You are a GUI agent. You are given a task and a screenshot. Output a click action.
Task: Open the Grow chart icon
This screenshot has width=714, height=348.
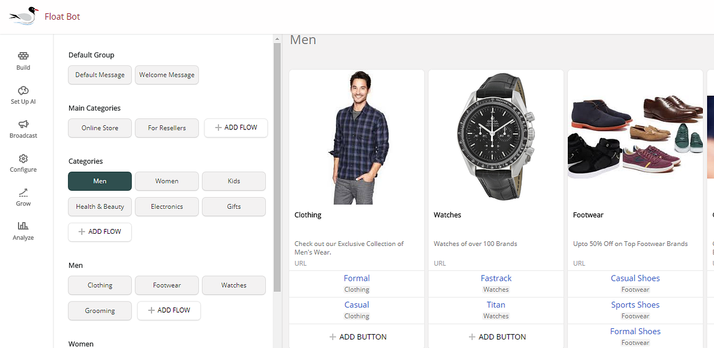23,192
